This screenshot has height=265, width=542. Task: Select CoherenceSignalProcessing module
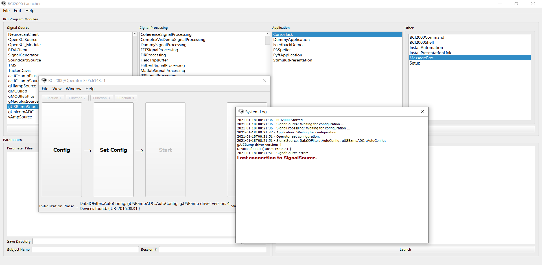166,34
